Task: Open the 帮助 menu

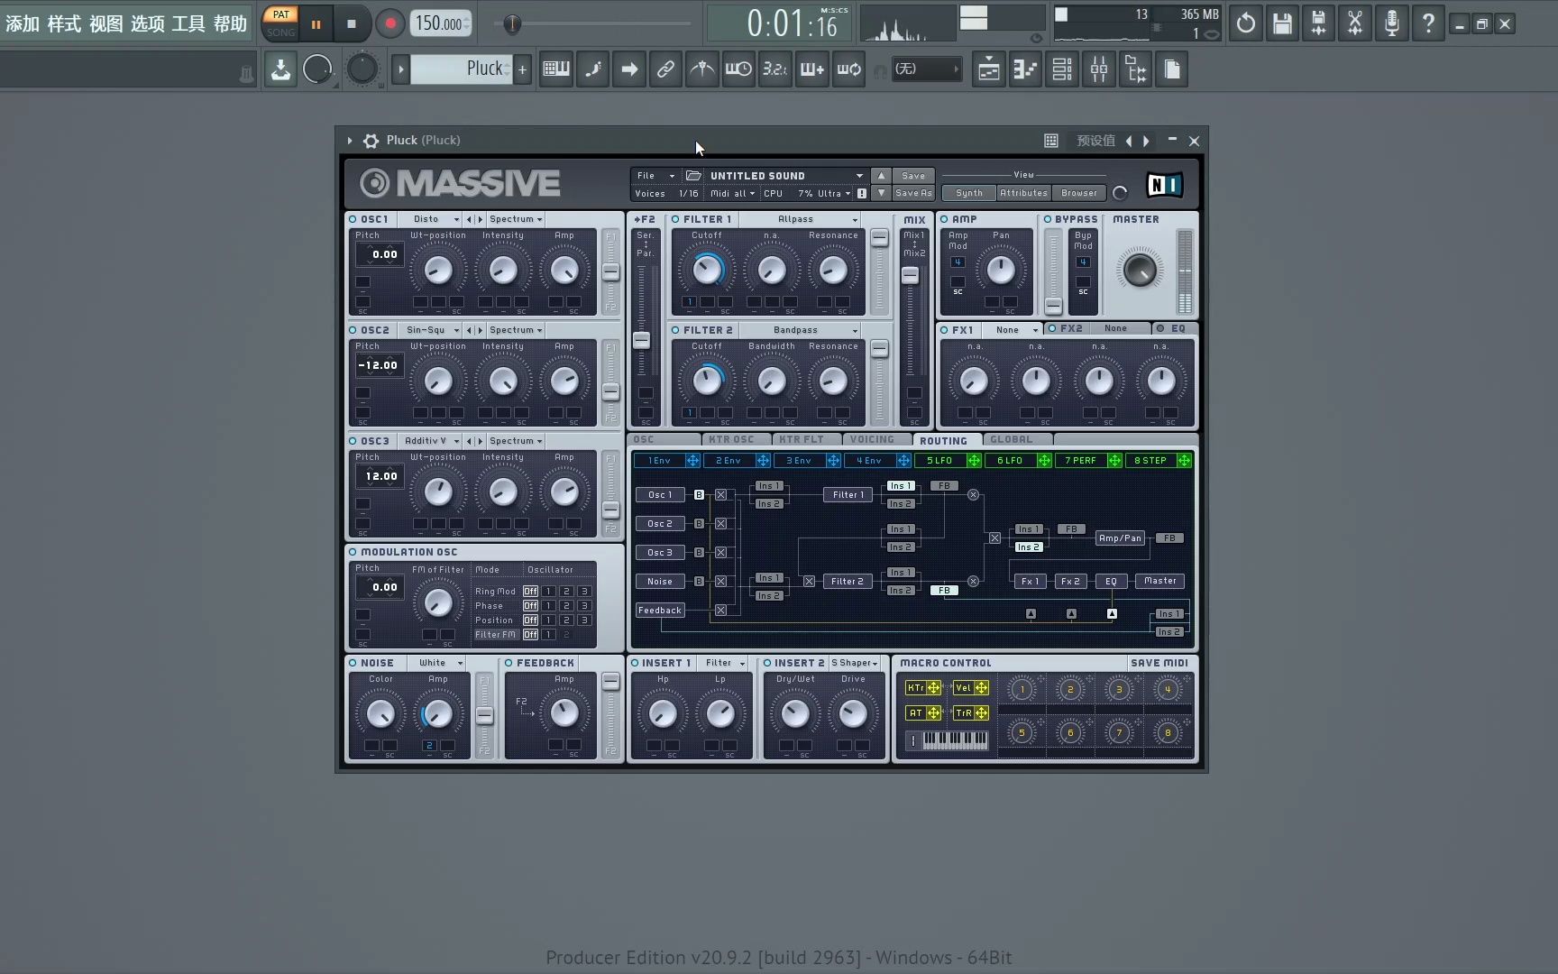Action: point(230,24)
